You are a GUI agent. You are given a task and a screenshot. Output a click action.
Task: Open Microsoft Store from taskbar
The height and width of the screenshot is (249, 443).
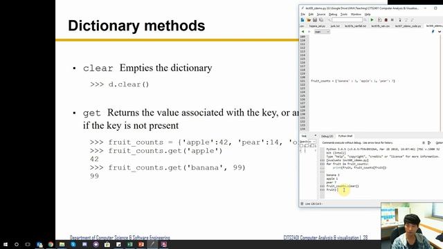point(107,244)
